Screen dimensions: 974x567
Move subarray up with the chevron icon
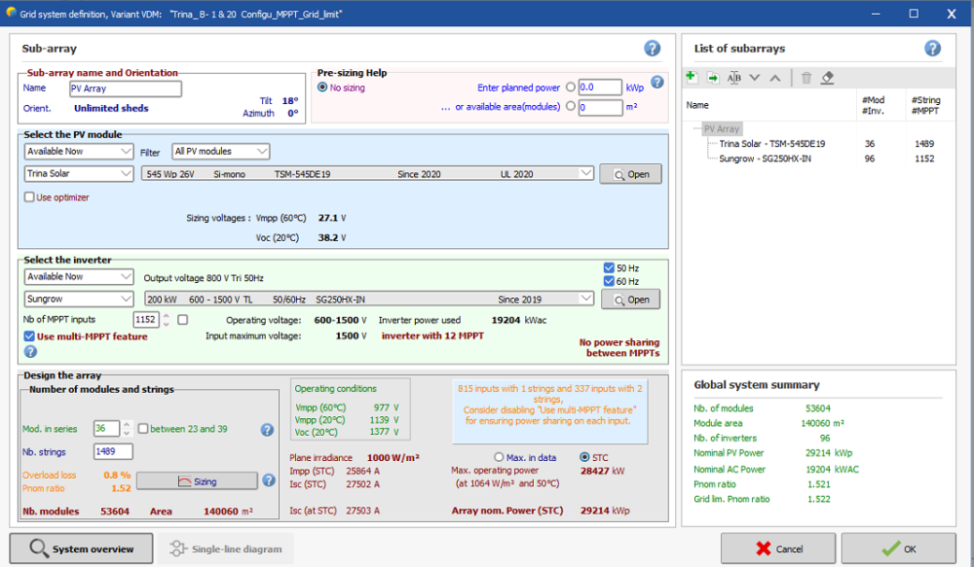pyautogui.click(x=775, y=78)
